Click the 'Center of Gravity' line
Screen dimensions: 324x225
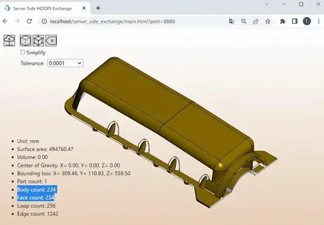pos(68,166)
